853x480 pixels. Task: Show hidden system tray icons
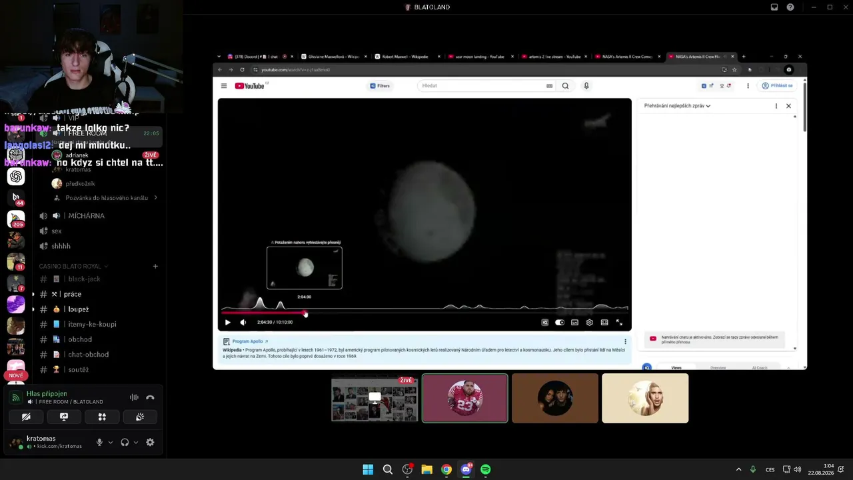tap(738, 469)
